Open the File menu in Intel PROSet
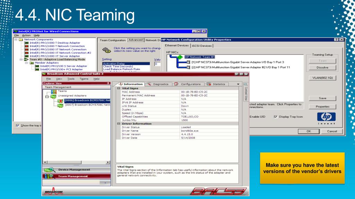This screenshot has width=355, height=199. [x=17, y=36]
